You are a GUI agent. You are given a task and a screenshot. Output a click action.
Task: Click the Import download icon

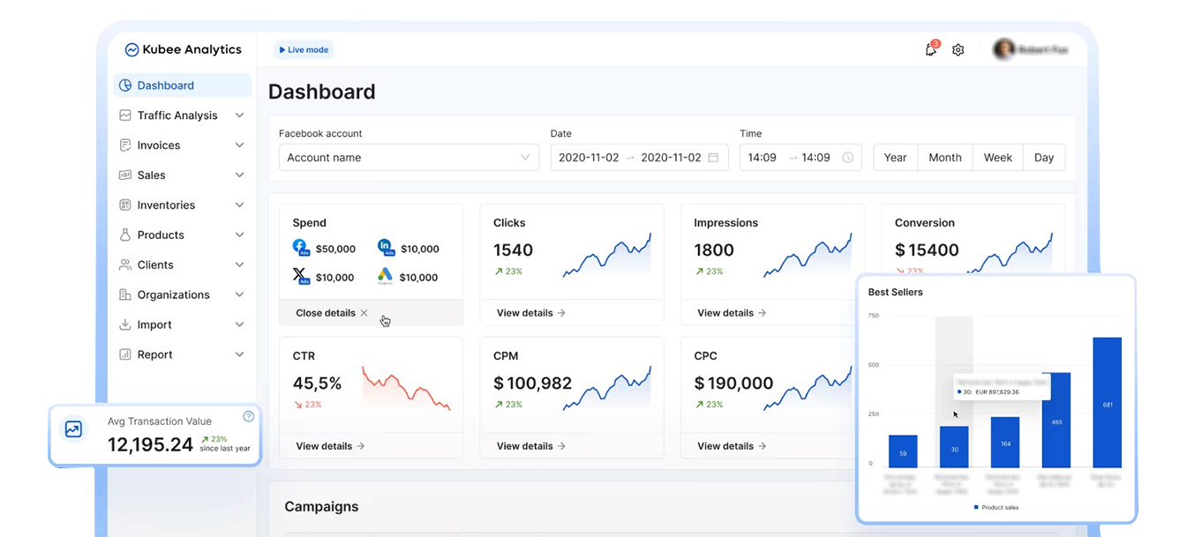(125, 325)
